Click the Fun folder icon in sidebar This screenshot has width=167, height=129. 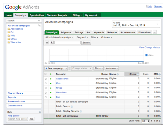[9, 32]
